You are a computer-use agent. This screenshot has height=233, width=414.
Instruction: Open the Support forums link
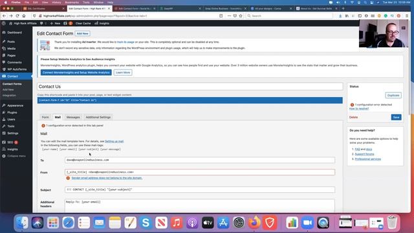364,154
